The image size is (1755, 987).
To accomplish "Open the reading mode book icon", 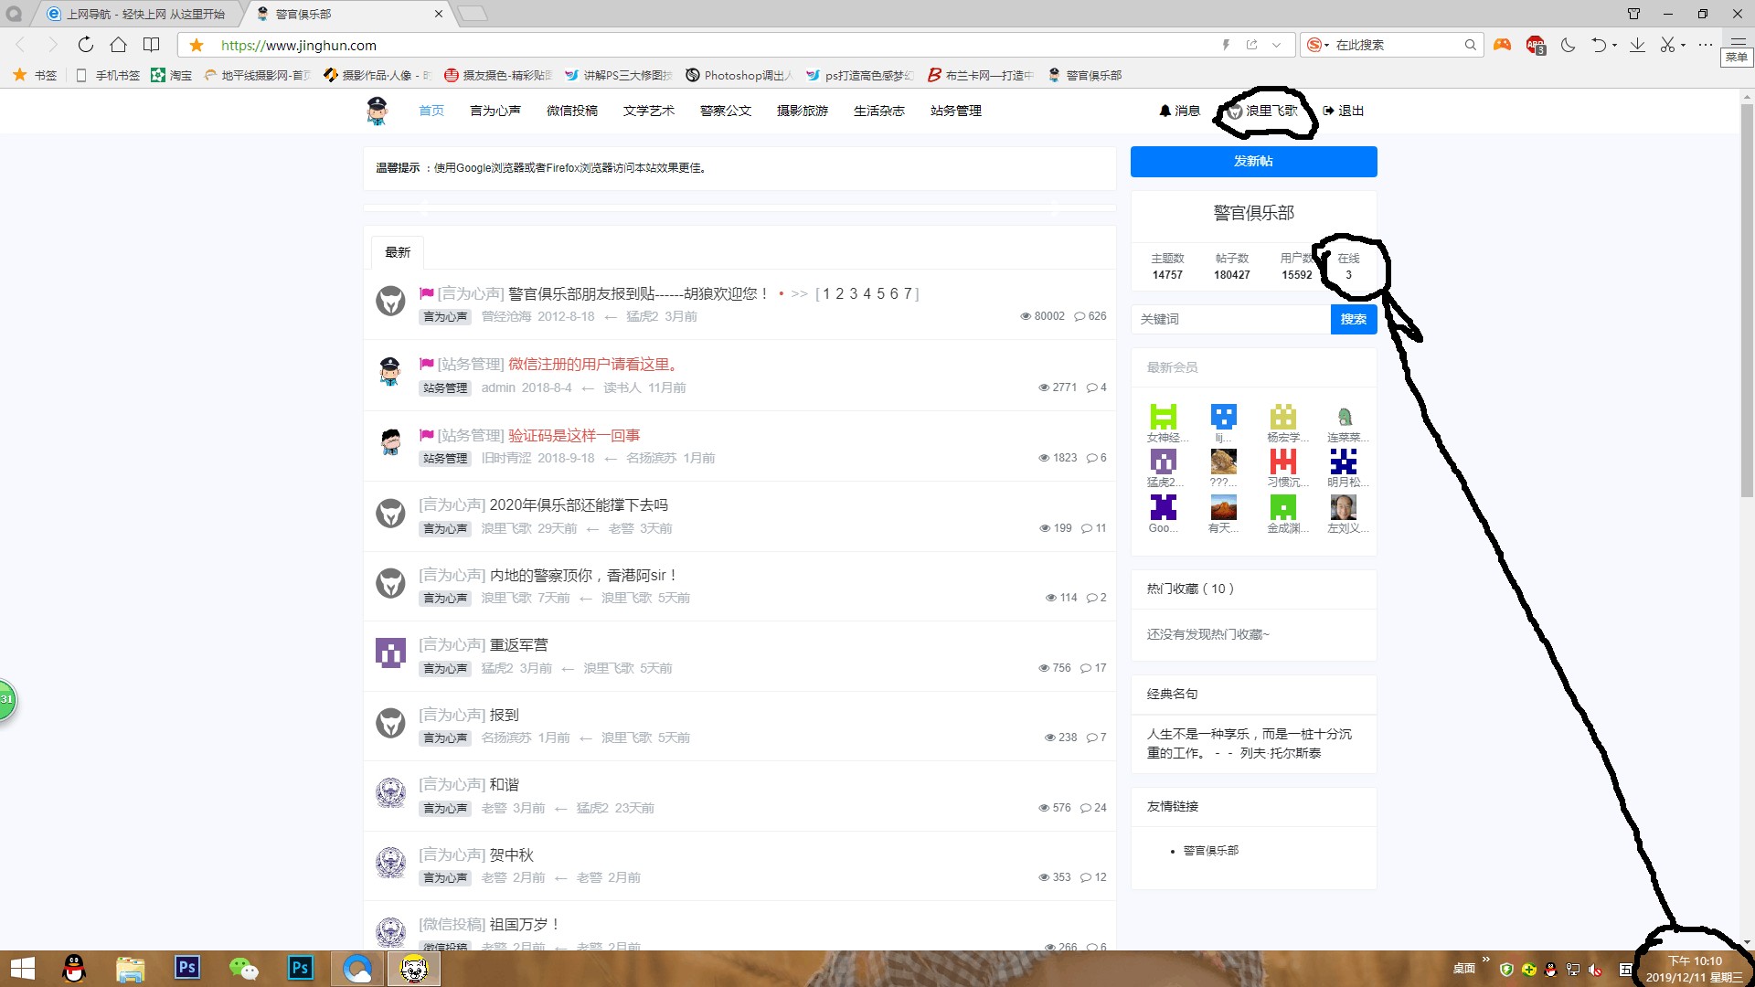I will pyautogui.click(x=152, y=45).
